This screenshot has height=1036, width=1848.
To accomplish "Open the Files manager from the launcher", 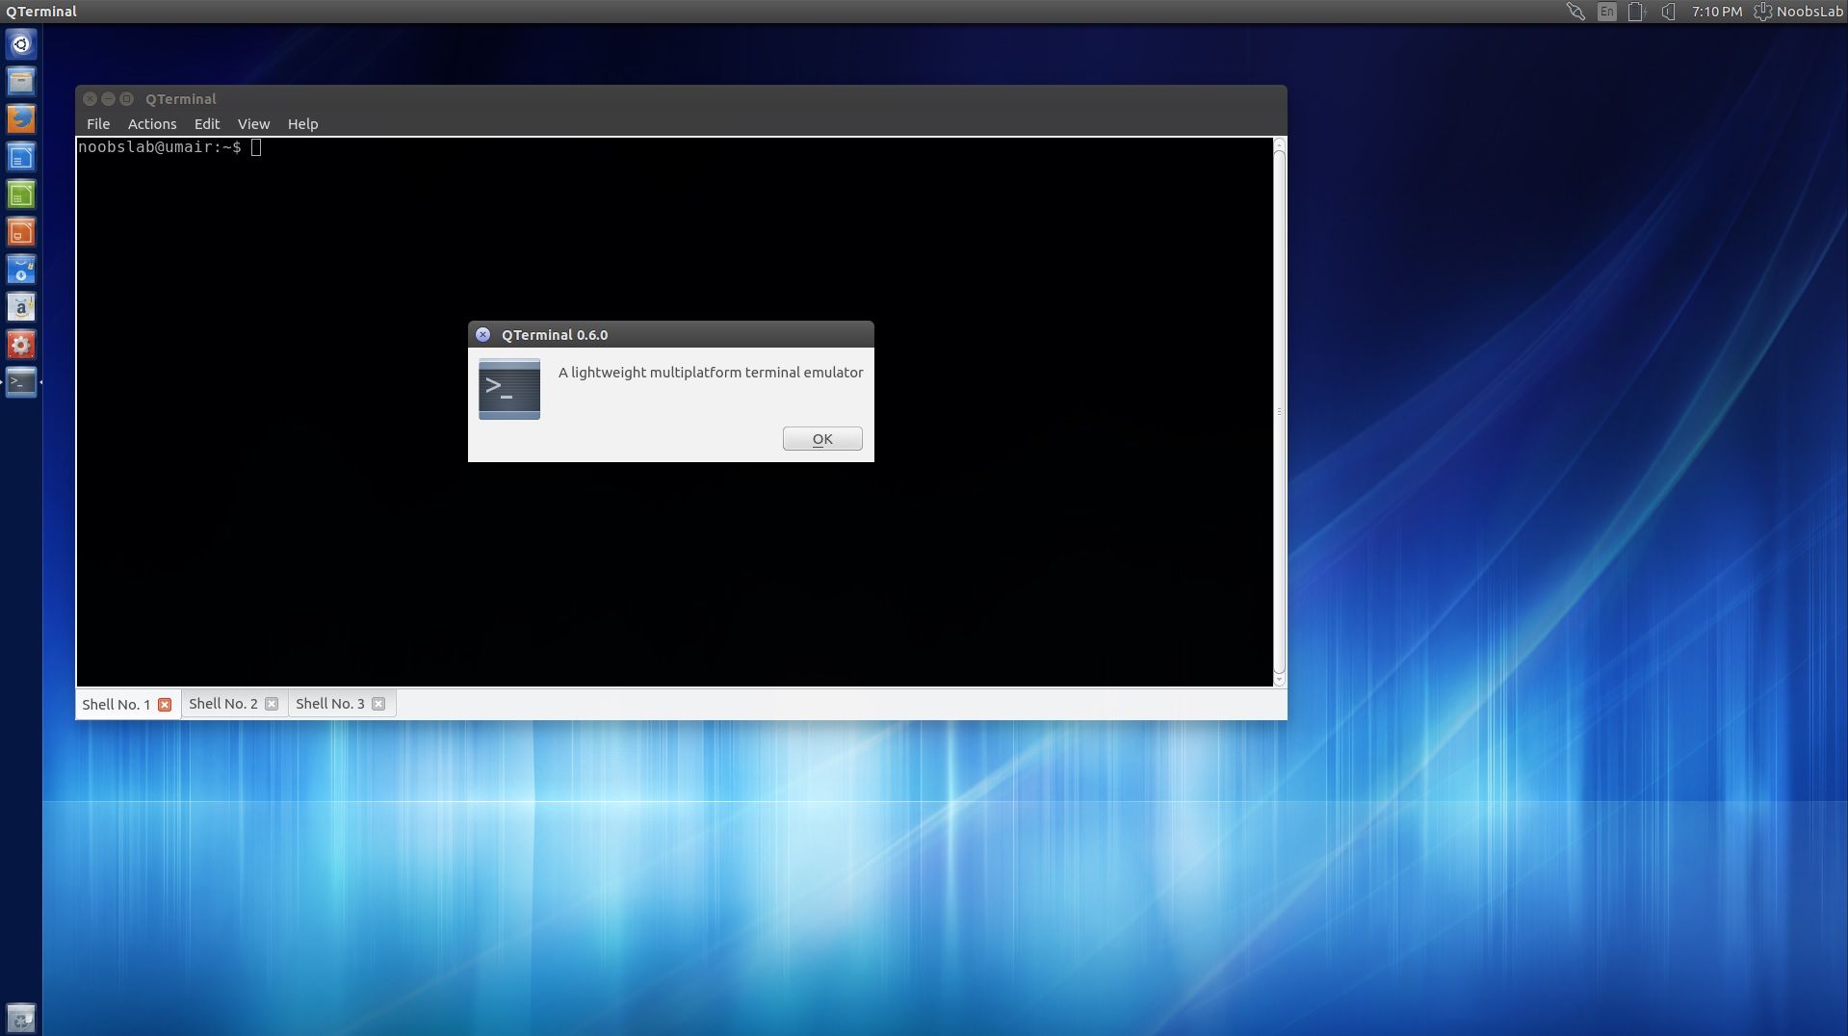I will coord(21,82).
